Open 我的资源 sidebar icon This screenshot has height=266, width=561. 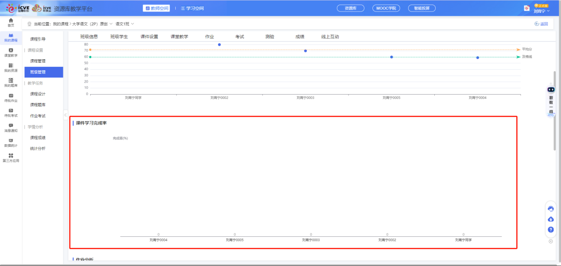pyautogui.click(x=11, y=67)
